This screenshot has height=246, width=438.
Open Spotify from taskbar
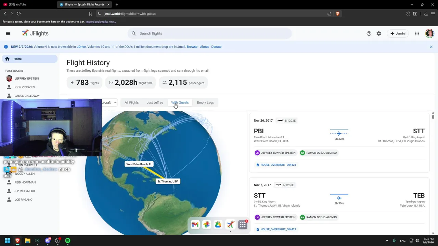pyautogui.click(x=68, y=241)
